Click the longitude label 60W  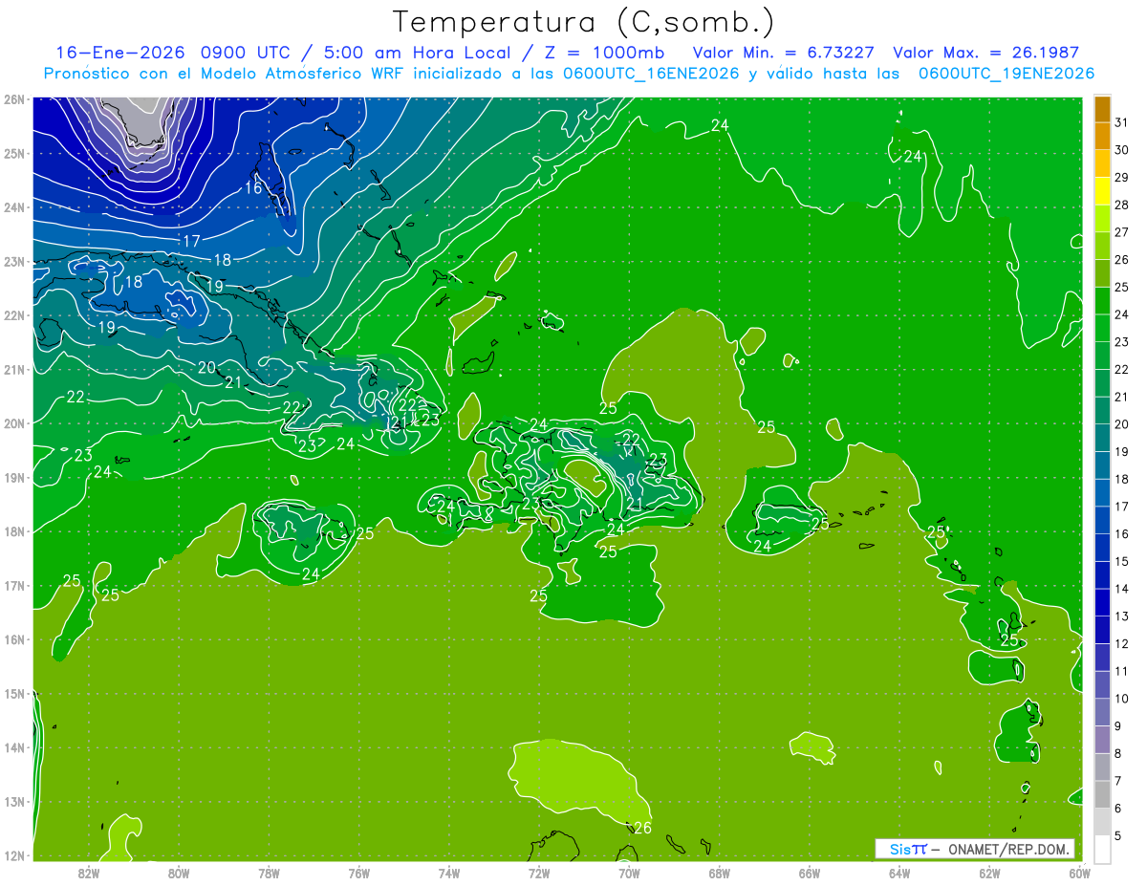pos(1079,873)
